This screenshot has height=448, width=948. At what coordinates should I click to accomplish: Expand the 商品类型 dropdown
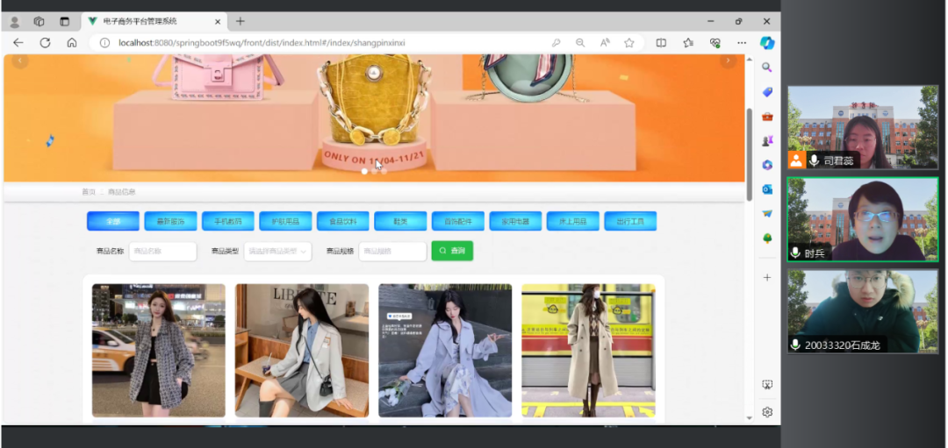click(277, 252)
